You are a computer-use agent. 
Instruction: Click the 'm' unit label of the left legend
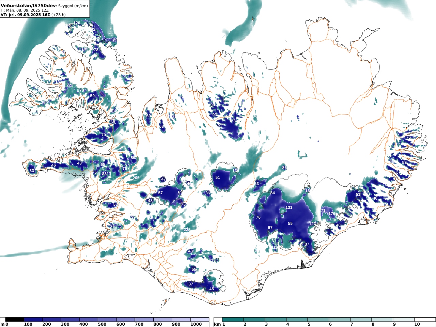click(x=2, y=324)
